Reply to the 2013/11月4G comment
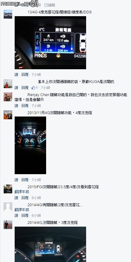The width and height of the screenshot is (131, 262). (x=25, y=180)
